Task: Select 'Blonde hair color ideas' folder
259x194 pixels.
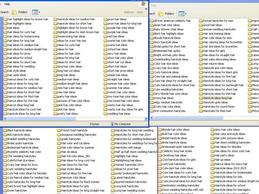Action: [x=174, y=130]
